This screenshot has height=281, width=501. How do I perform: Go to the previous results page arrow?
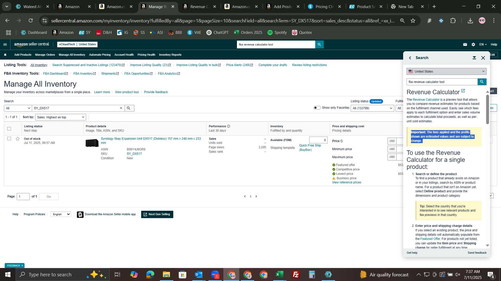[245, 196]
